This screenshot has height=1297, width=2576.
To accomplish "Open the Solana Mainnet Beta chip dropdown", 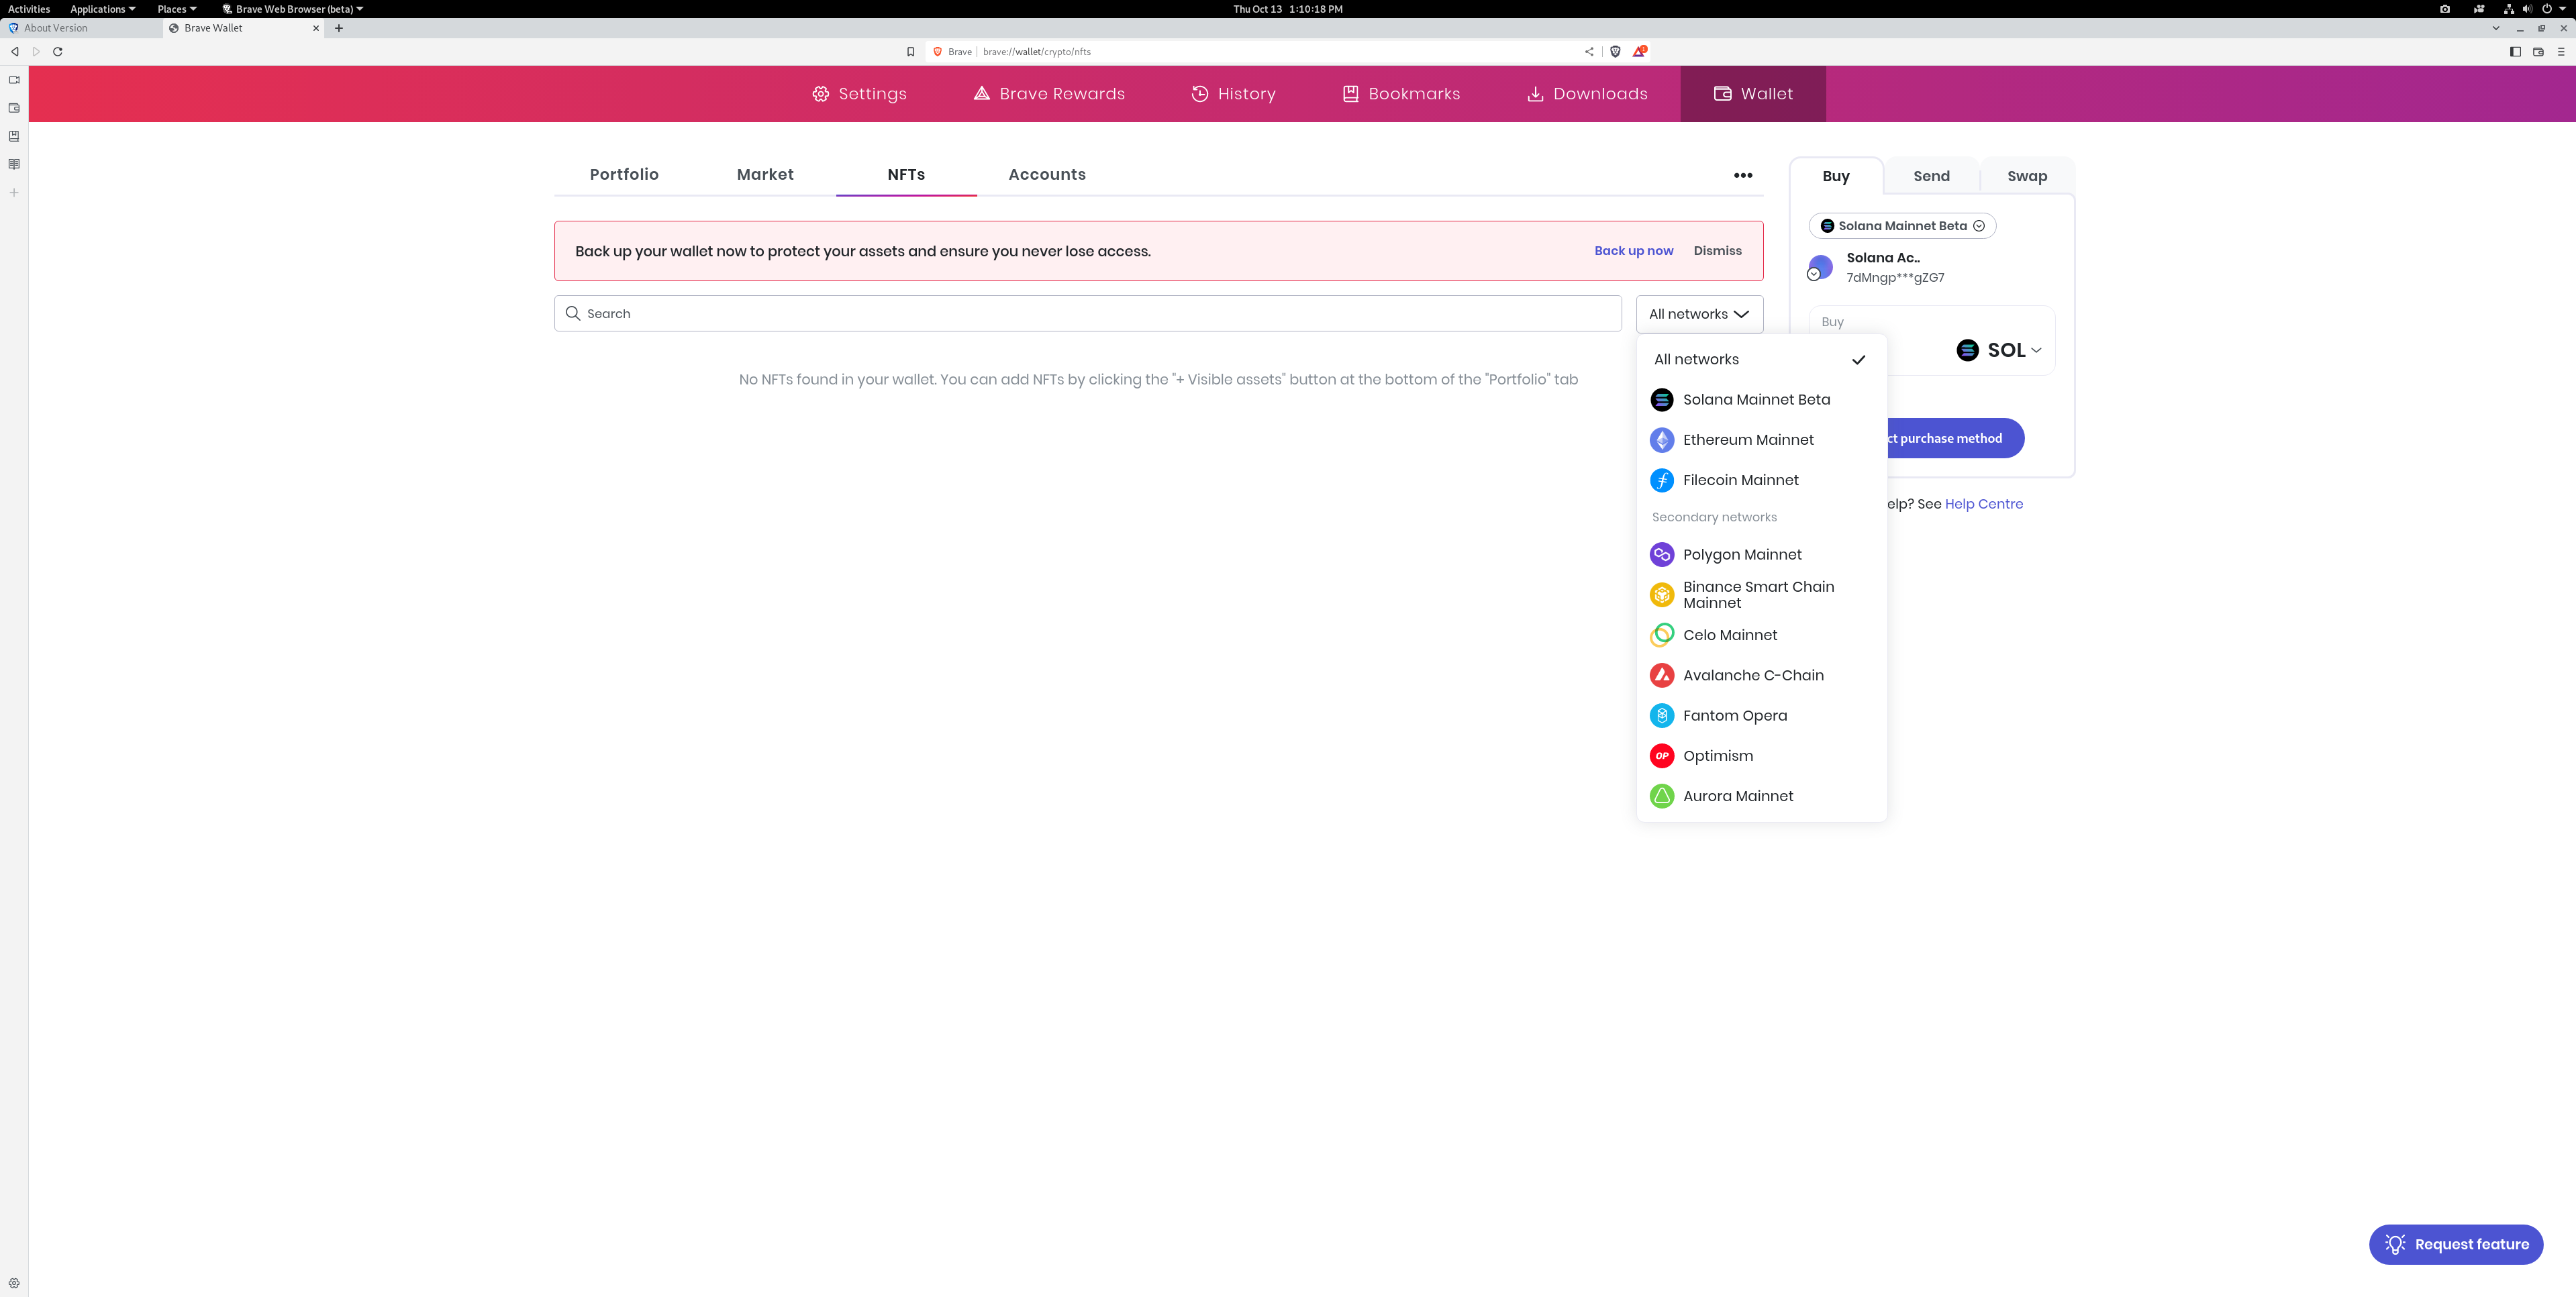I will (x=1901, y=225).
